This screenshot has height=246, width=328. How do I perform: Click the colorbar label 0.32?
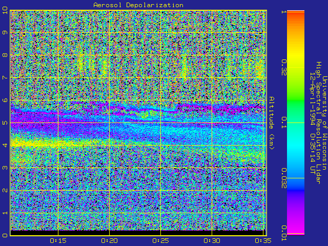click(x=284, y=68)
